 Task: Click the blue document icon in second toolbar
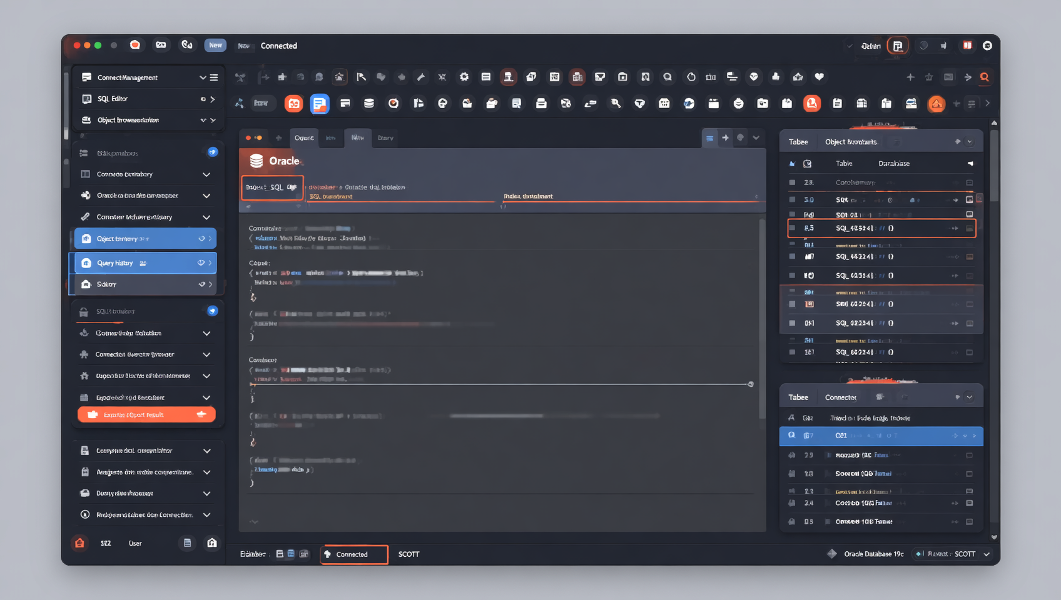tap(320, 104)
